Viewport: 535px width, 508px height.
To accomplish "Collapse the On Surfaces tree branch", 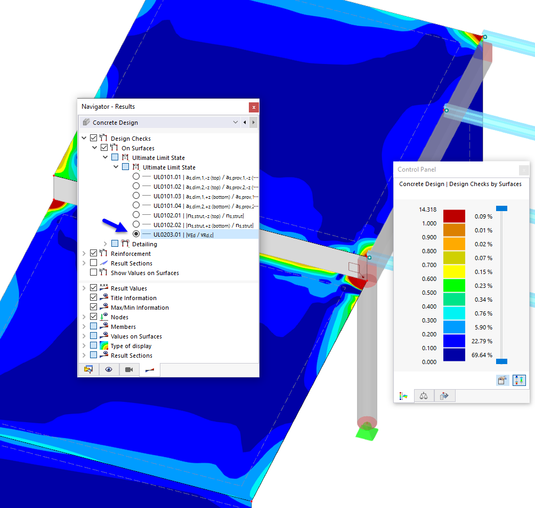I will coord(94,148).
